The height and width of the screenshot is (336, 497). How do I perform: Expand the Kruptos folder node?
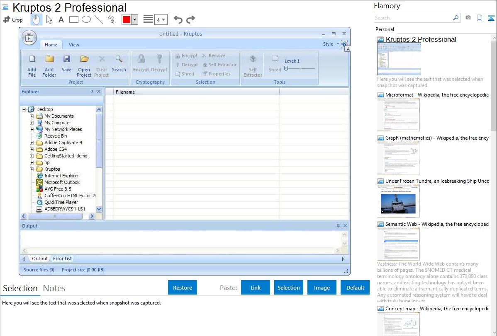32,169
